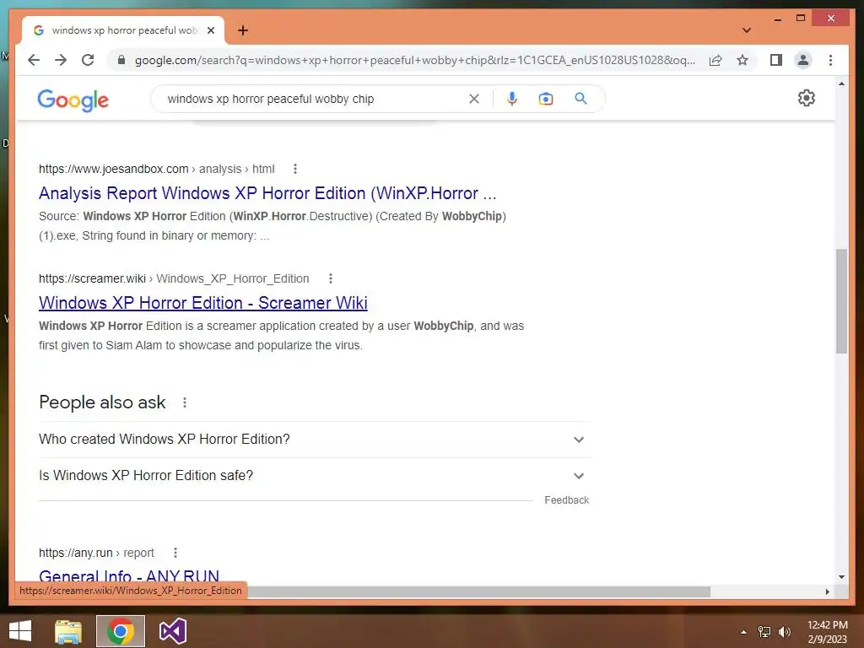The width and height of the screenshot is (864, 648).
Task: Click the joesandbox.com URL breadcrumb
Action: (x=156, y=169)
